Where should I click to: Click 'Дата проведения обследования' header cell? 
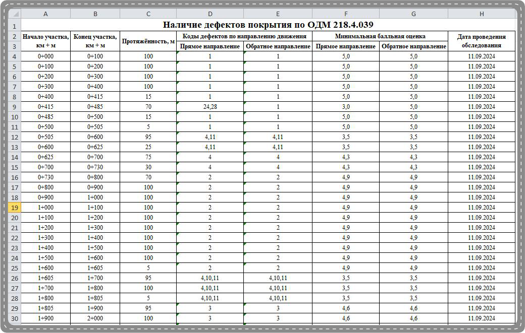click(482, 41)
